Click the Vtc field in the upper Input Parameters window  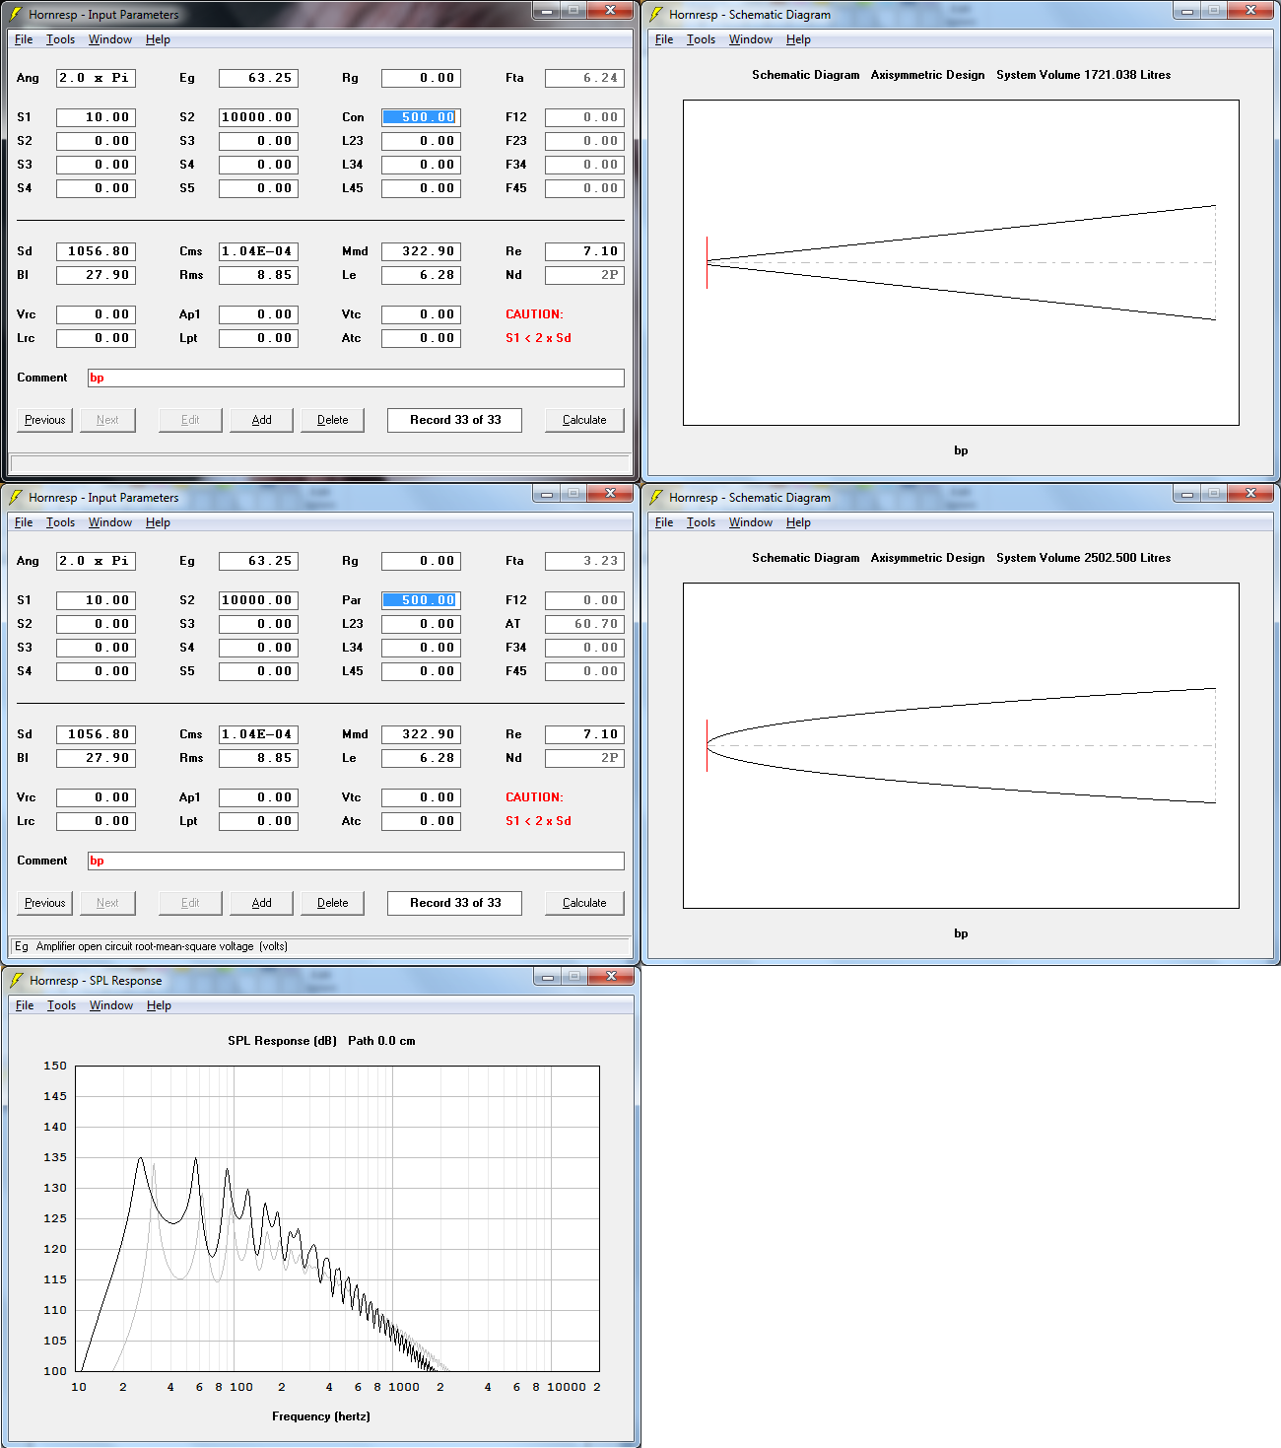point(421,314)
